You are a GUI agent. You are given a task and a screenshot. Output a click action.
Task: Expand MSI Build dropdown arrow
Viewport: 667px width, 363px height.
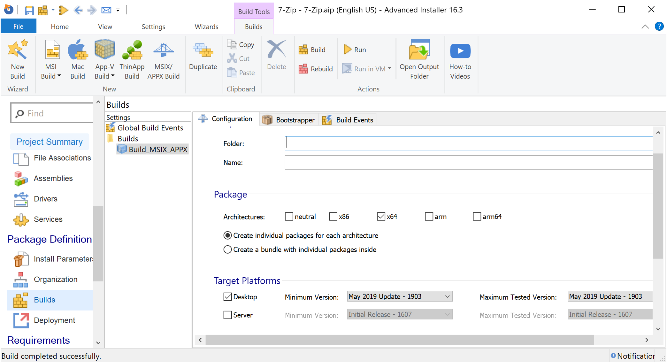(59, 76)
